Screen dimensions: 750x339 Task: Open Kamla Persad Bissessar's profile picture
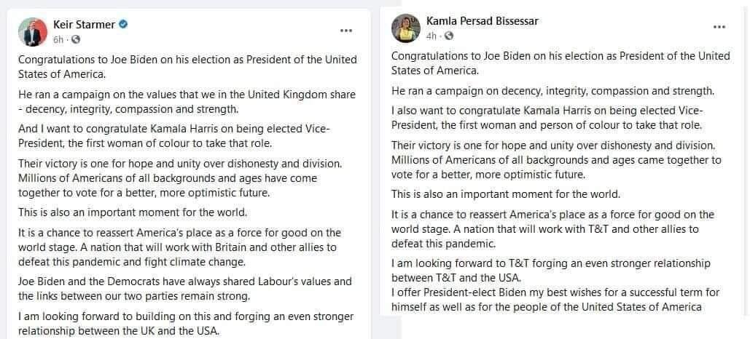point(405,28)
